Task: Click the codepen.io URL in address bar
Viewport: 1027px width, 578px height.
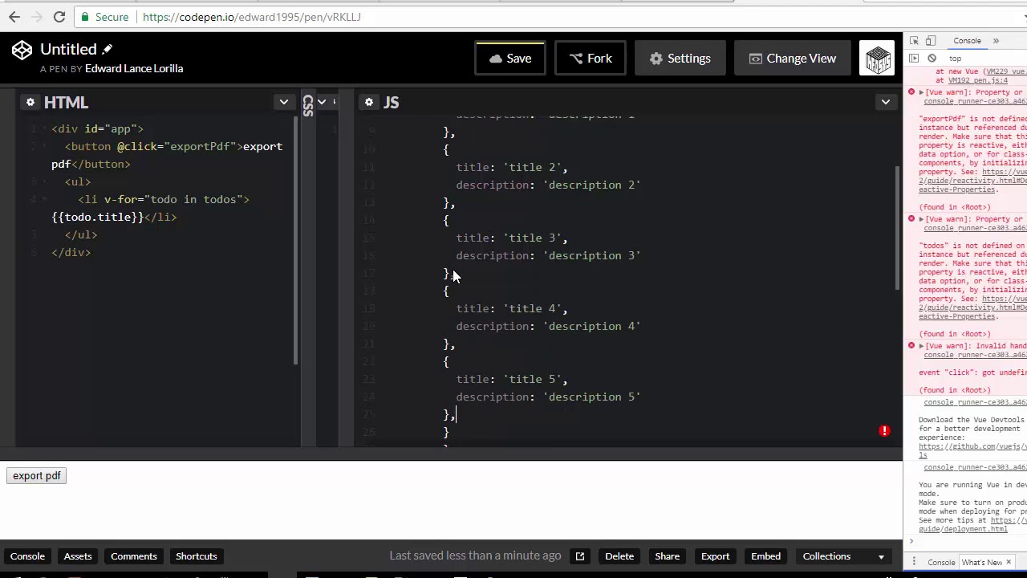Action: point(251,16)
